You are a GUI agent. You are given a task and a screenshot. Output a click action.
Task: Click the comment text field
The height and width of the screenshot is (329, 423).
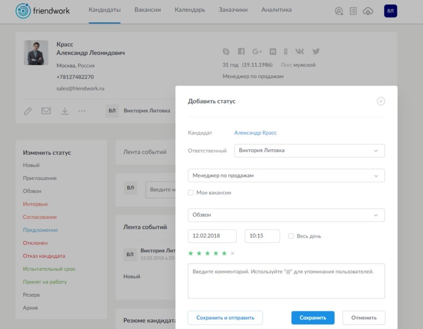(x=286, y=281)
